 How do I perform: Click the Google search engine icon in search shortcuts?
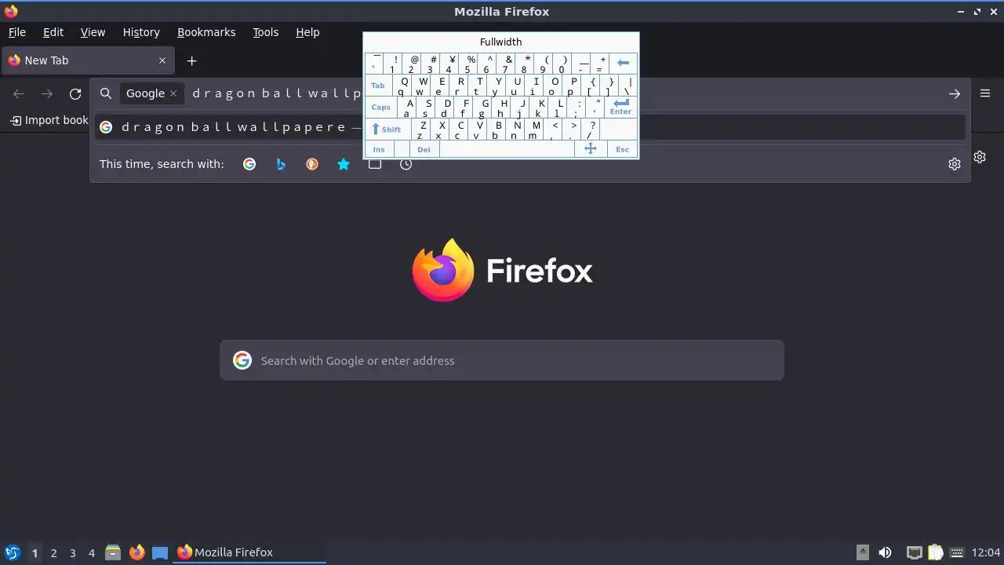coord(249,164)
